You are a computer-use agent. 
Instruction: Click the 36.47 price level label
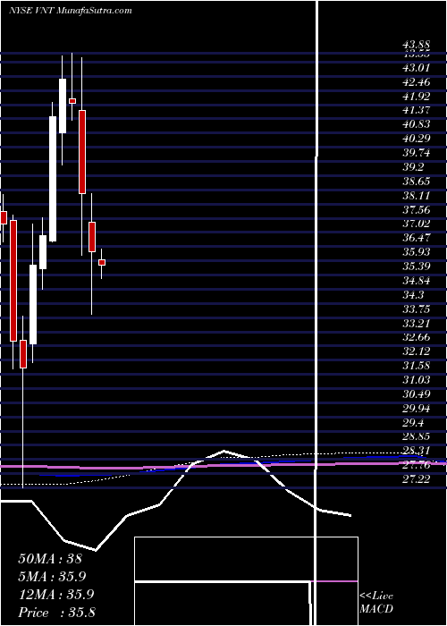(x=417, y=238)
